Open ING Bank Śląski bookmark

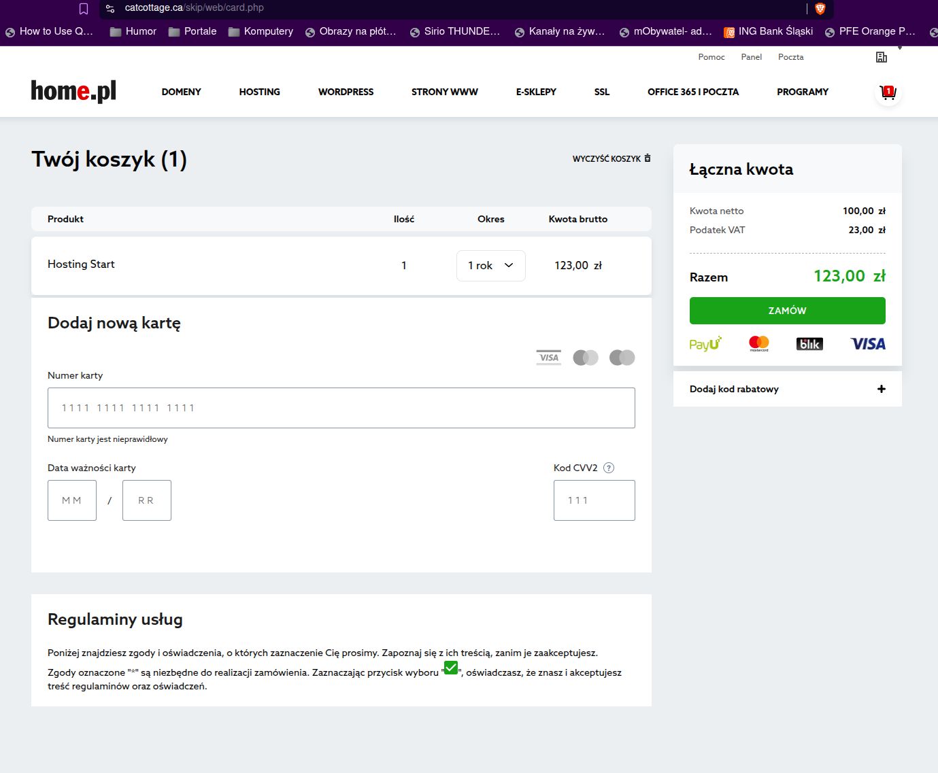click(x=769, y=31)
